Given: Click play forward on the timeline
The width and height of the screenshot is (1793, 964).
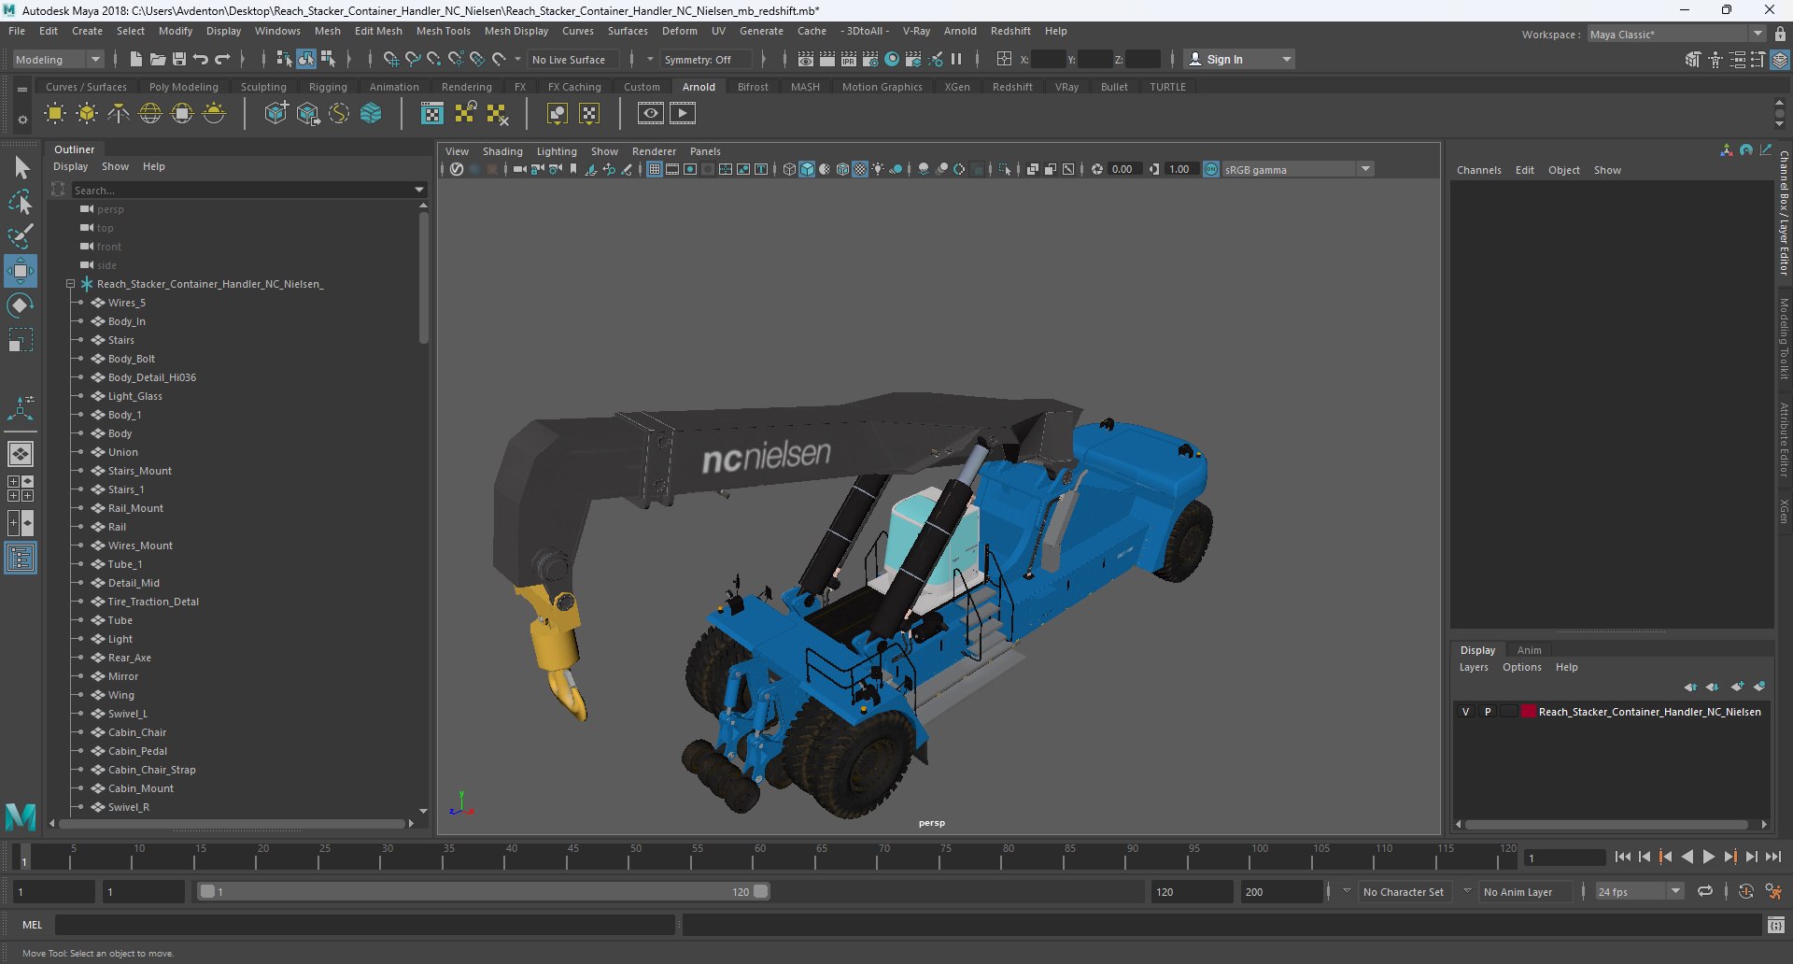Looking at the screenshot, I should click(1709, 857).
